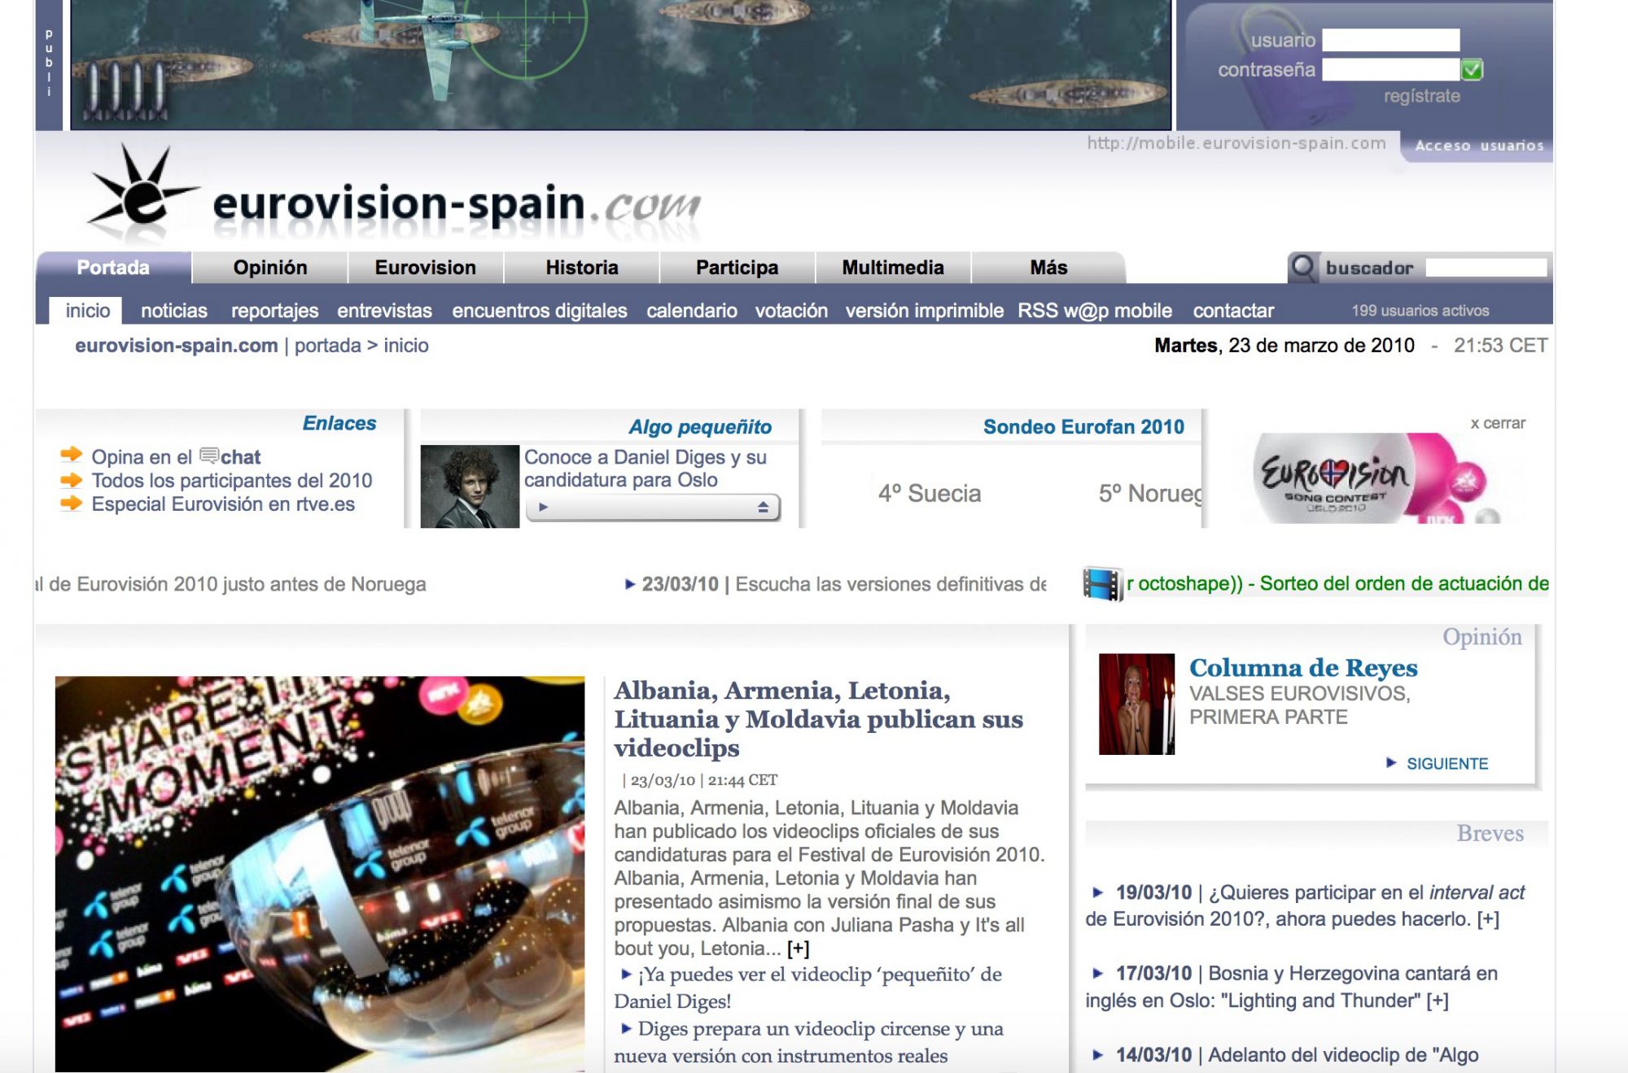Image resolution: width=1628 pixels, height=1073 pixels.
Task: Select the 'entrevistas' submenu item
Action: pos(384,311)
